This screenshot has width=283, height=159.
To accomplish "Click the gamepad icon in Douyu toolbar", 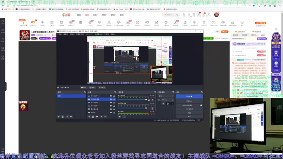I will tap(214, 22).
